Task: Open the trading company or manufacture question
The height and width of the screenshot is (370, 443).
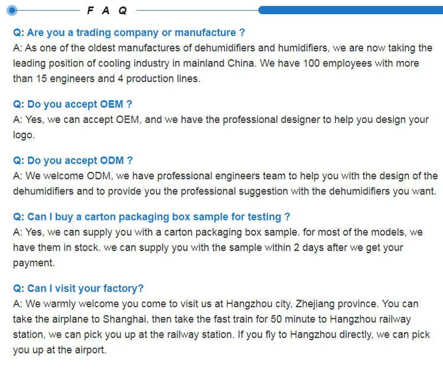Action: [129, 33]
